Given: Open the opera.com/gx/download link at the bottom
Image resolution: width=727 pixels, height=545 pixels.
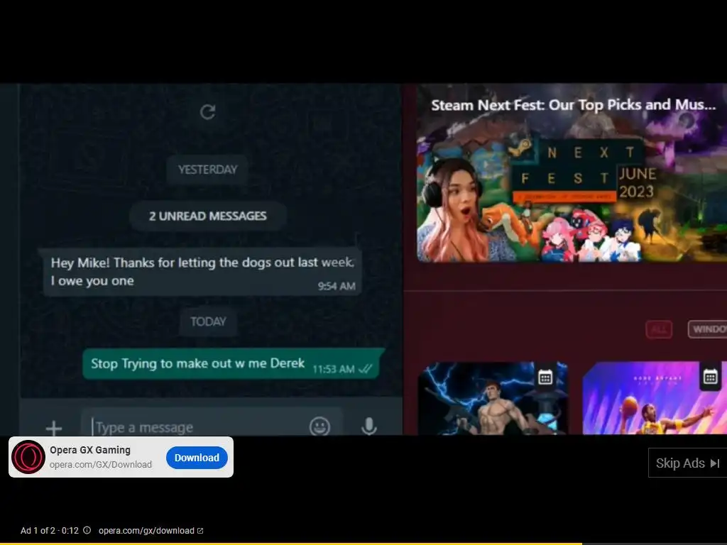Looking at the screenshot, I should point(151,531).
